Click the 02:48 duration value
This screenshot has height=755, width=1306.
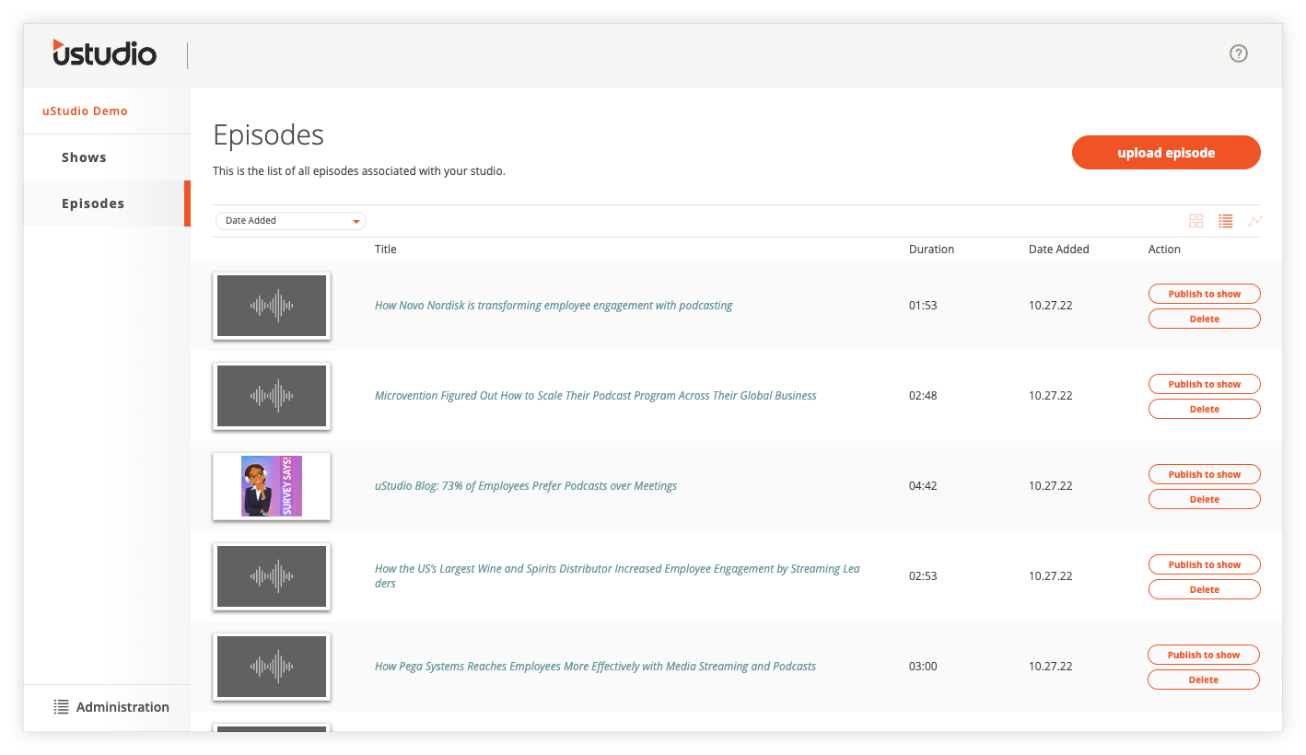point(923,396)
